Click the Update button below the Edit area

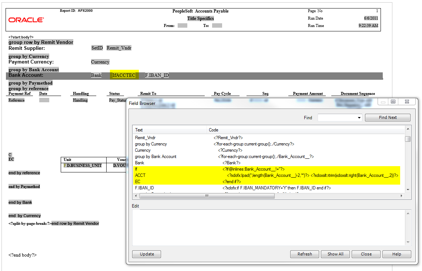(x=146, y=254)
